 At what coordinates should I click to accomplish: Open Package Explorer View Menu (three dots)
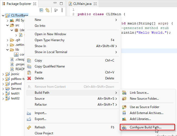pyautogui.click(x=62, y=10)
